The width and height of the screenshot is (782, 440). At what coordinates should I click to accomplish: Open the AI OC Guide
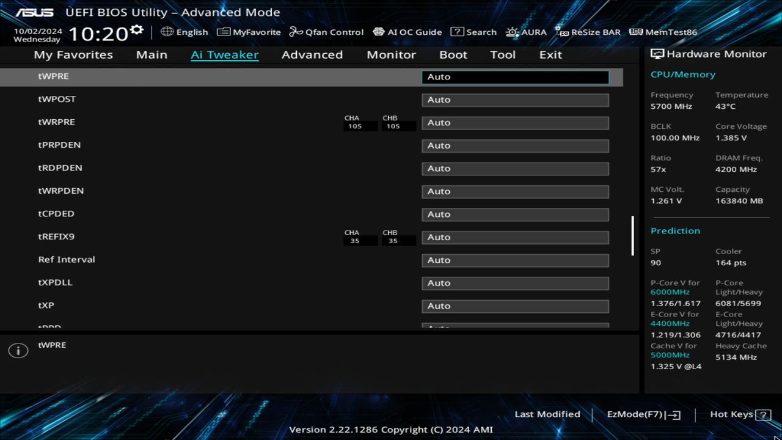(x=407, y=32)
